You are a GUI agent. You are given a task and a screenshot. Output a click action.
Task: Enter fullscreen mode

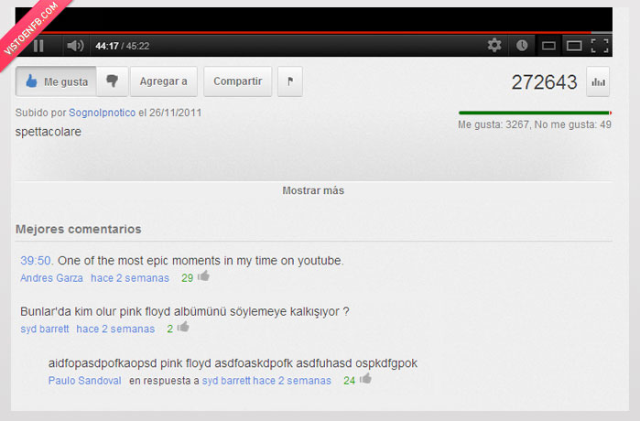pyautogui.click(x=600, y=46)
